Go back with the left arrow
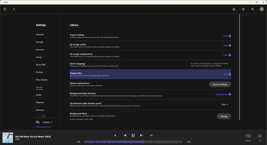267x145 pixels. [x=14, y=9]
